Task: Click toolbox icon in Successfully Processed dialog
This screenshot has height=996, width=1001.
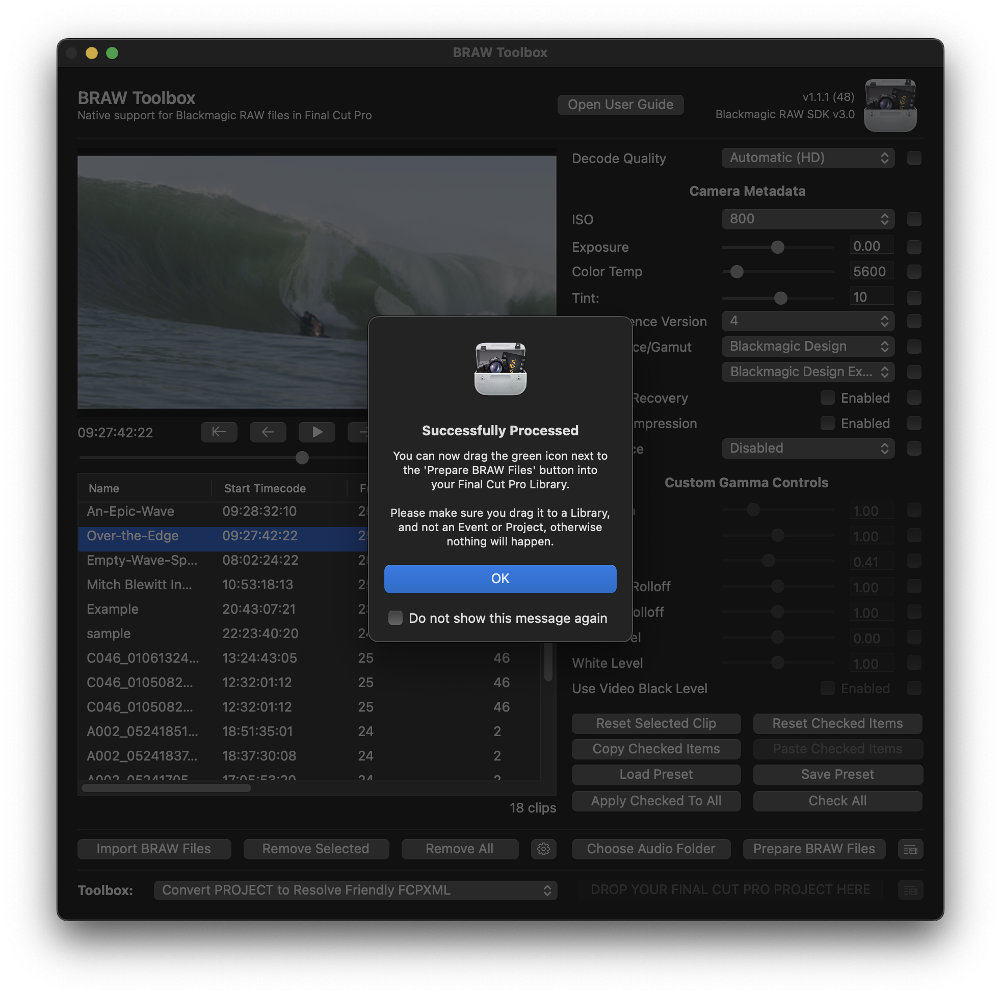Action: pos(500,369)
